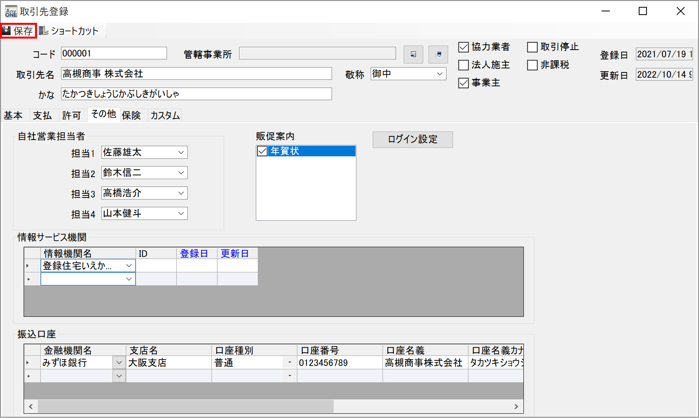
Task: Open the 敬称 dropdown showing 御中
Action: [439, 74]
